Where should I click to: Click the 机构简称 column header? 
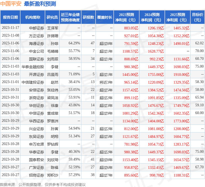[33, 17]
